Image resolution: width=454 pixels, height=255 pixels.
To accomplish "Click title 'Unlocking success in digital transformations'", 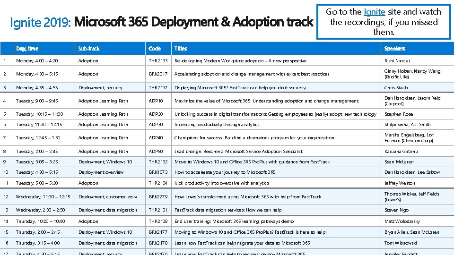I will click(x=275, y=114).
